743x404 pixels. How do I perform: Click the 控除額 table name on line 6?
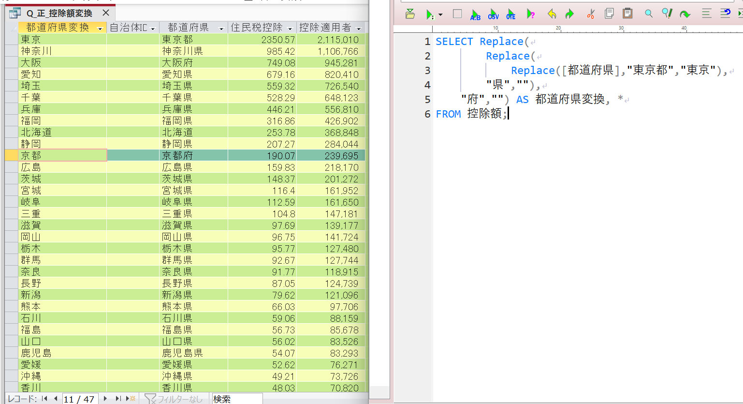[484, 114]
